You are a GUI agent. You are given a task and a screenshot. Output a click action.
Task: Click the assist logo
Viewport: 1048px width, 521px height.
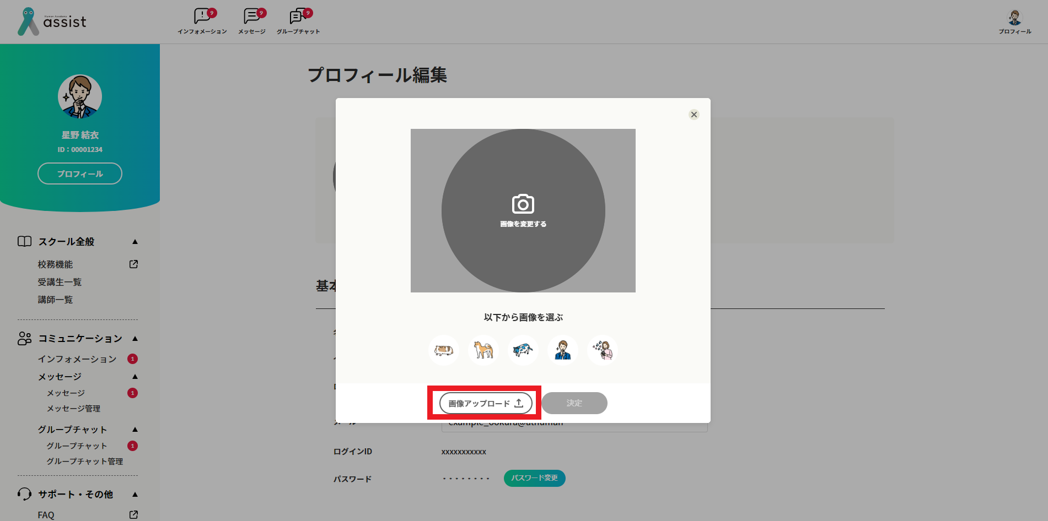click(52, 22)
